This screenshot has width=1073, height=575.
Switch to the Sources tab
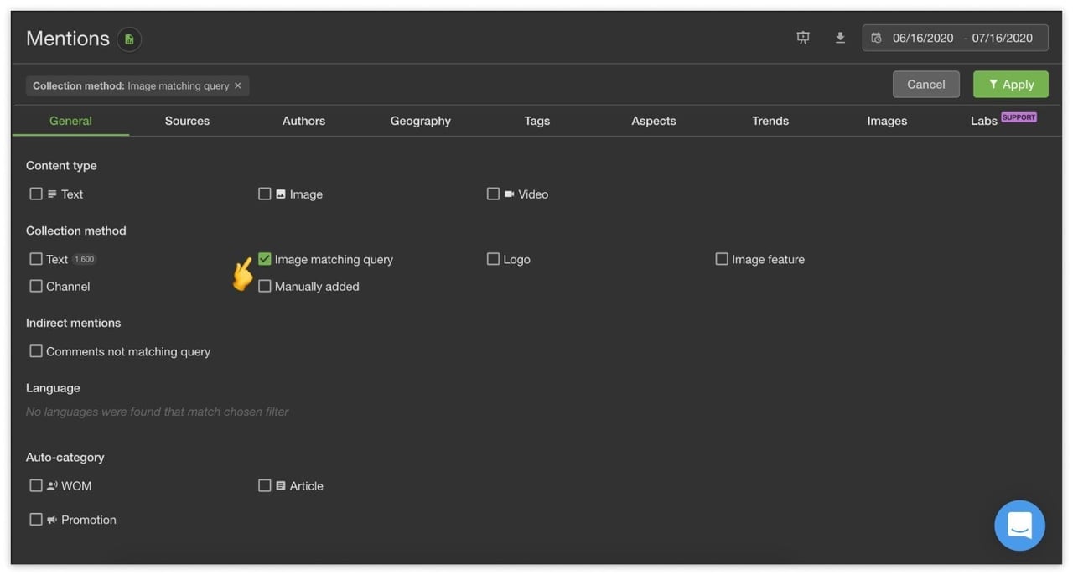(x=187, y=121)
